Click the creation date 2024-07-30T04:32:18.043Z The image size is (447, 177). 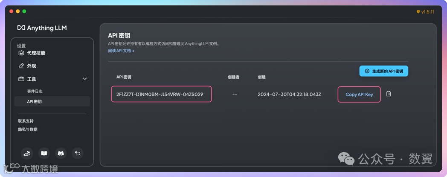[289, 94]
